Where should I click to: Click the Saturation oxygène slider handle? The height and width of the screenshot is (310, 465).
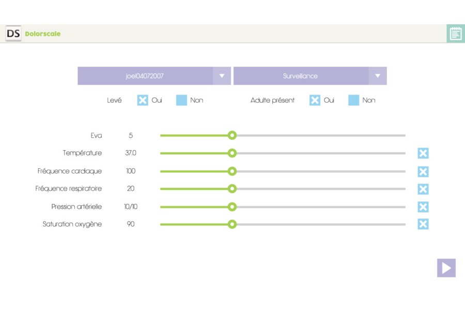point(232,224)
